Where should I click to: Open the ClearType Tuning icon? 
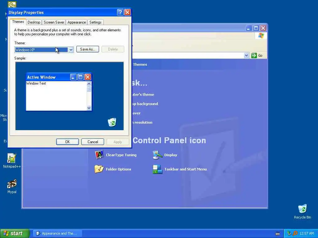click(x=99, y=155)
